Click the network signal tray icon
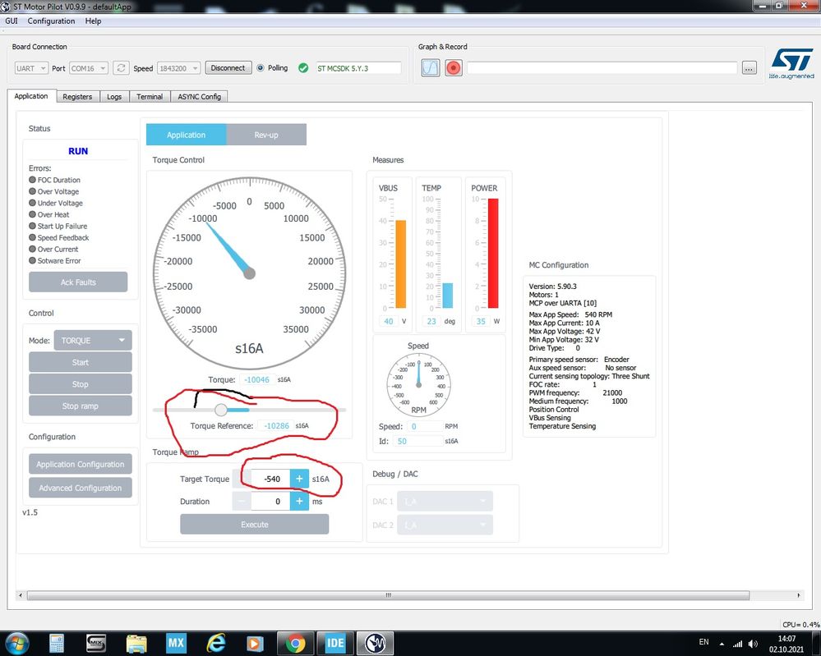 click(x=737, y=644)
